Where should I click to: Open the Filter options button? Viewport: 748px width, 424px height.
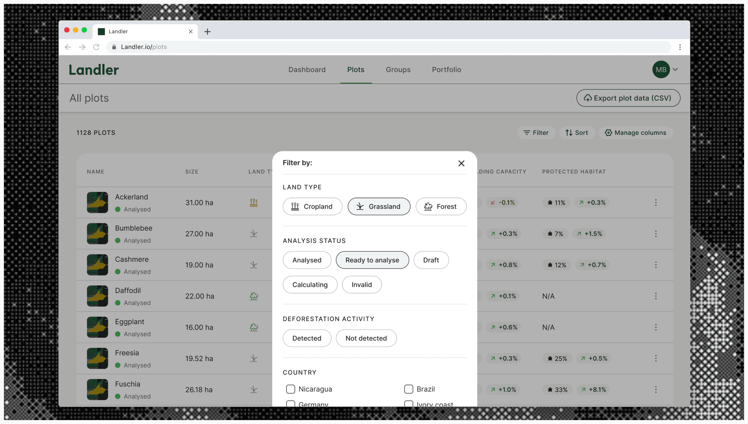536,132
